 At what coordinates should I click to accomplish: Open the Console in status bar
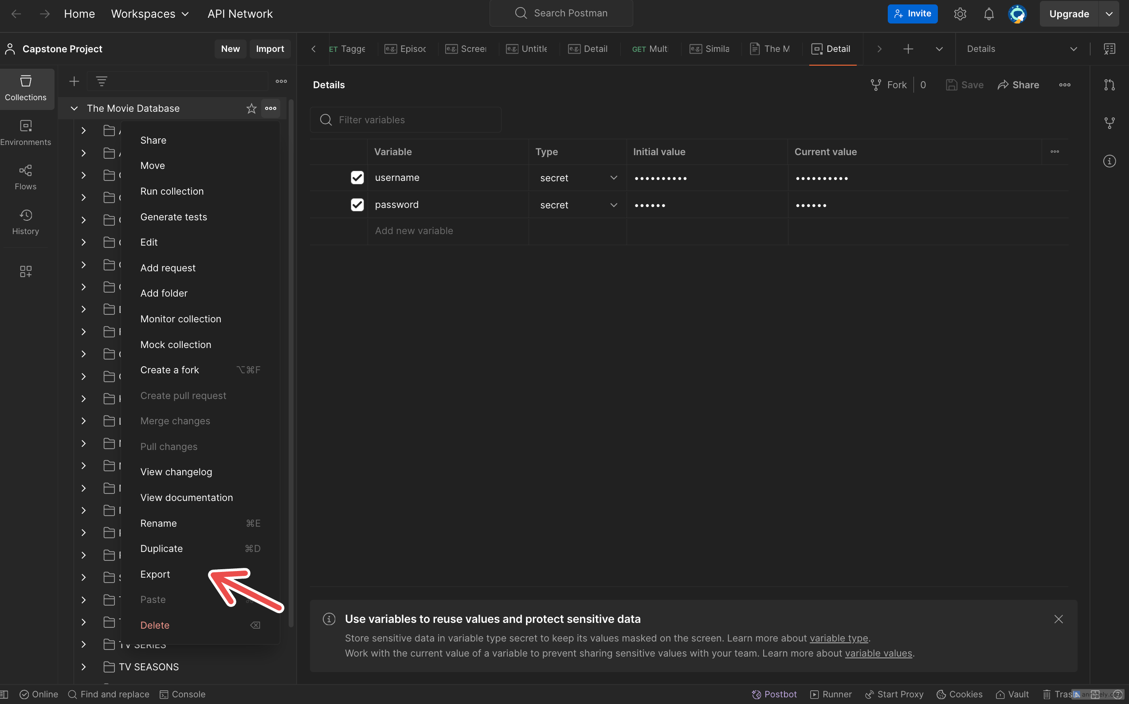[x=183, y=694]
